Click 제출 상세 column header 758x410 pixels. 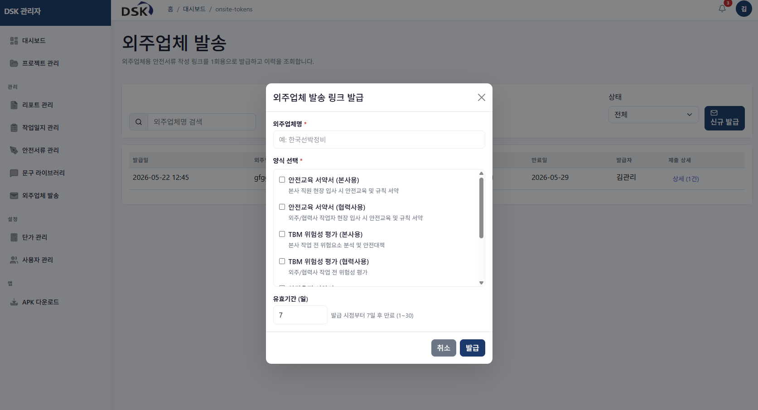(x=680, y=160)
